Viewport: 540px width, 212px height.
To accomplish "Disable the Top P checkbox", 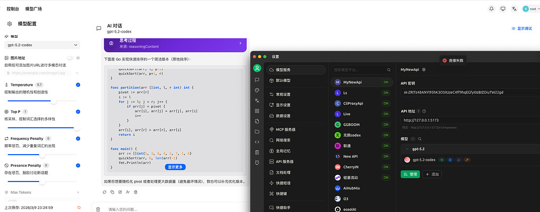I will (78, 112).
